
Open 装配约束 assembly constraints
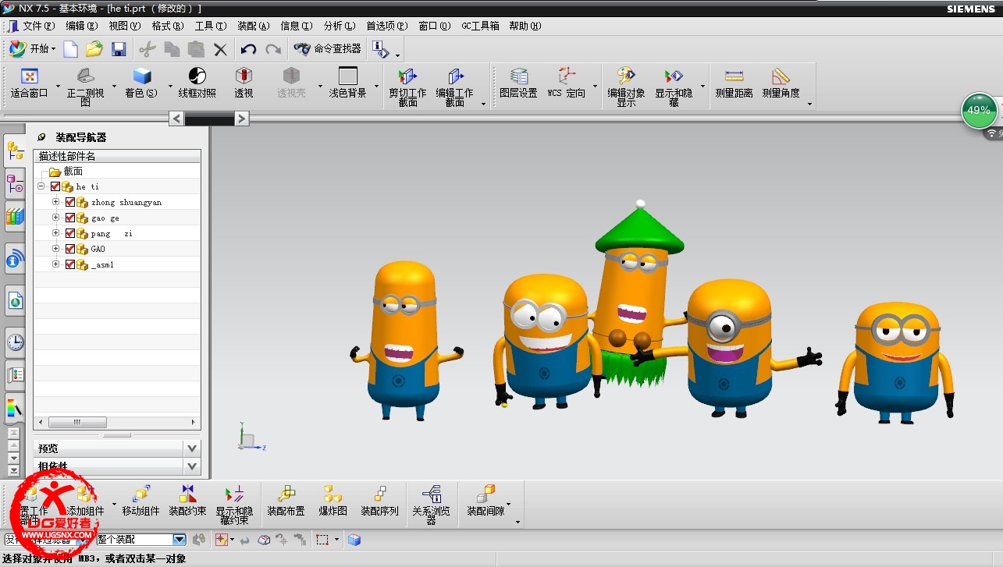[x=187, y=502]
